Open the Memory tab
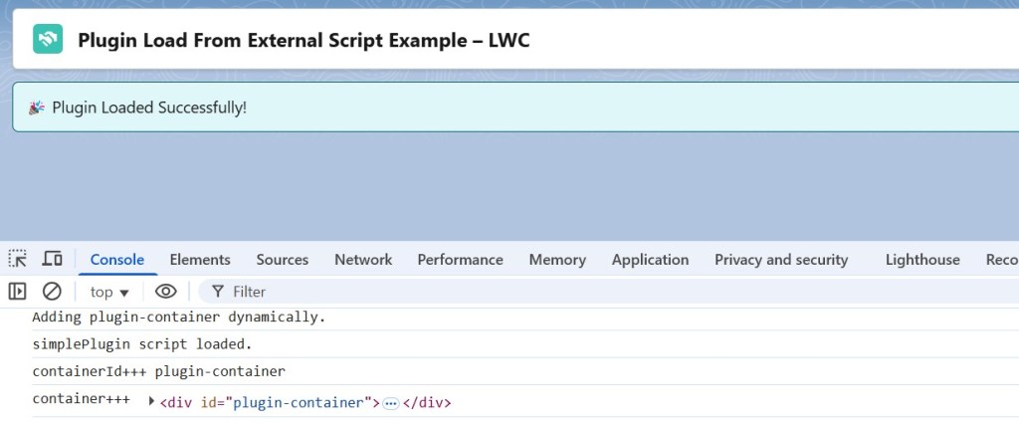Image resolution: width=1019 pixels, height=428 pixels. (x=557, y=260)
